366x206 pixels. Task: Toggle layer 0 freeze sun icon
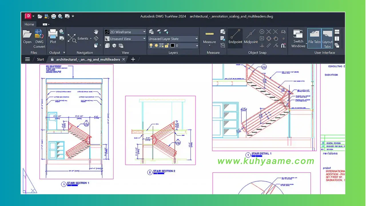tap(156, 45)
